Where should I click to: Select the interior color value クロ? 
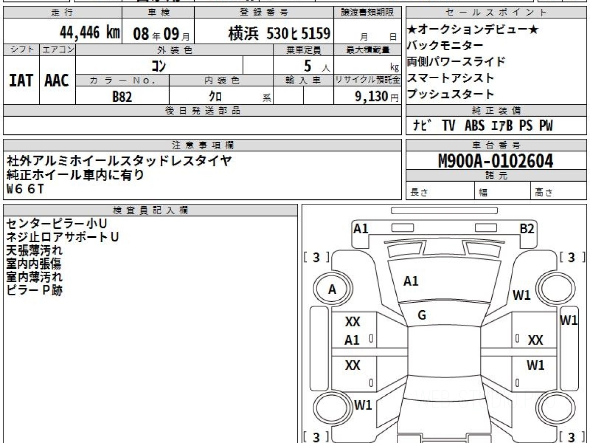215,96
